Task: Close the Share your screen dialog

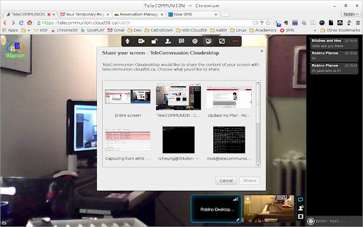Action: pos(262,51)
